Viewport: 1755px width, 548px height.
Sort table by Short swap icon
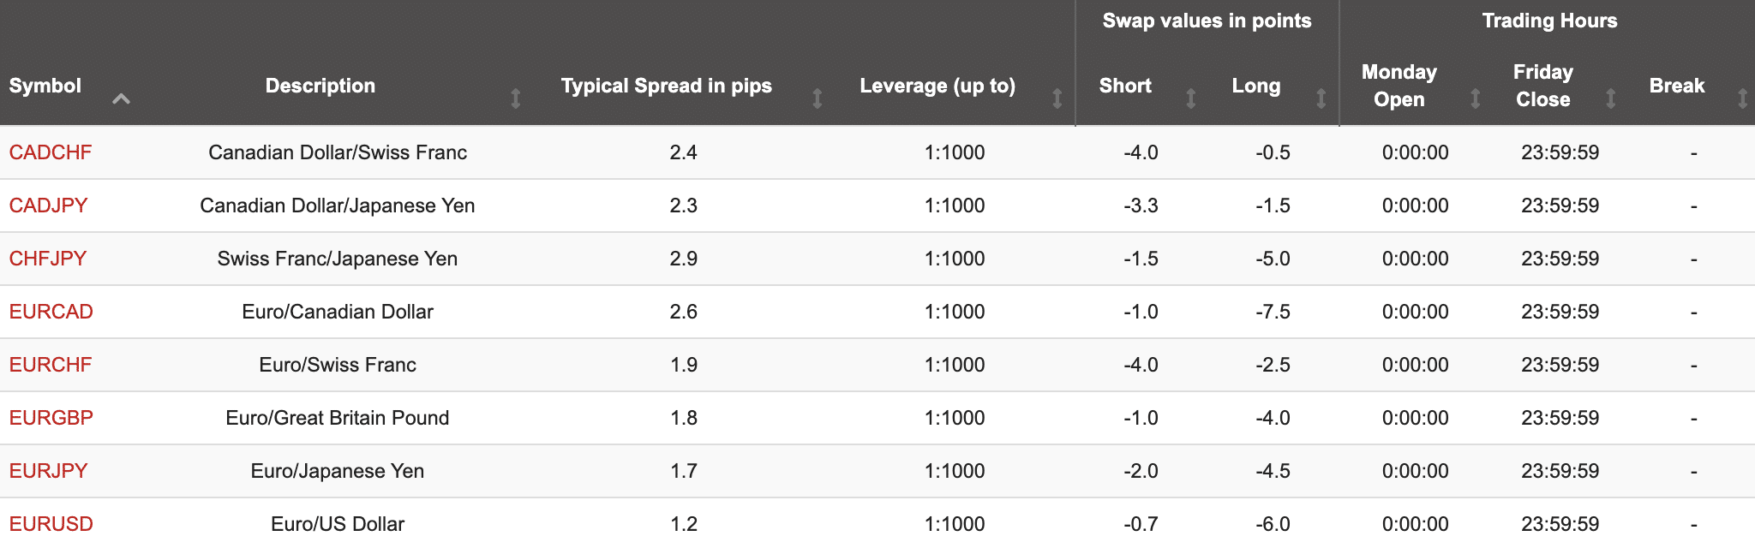1191,98
